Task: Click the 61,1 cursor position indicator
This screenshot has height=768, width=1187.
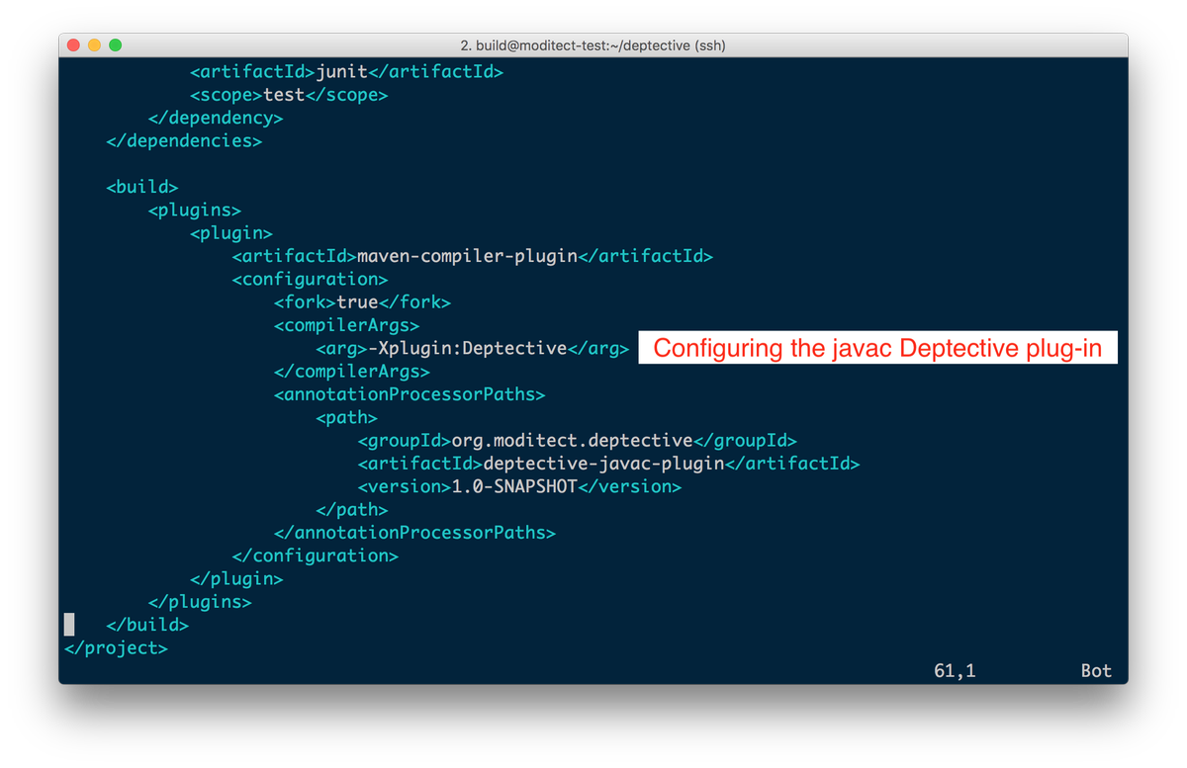Action: [x=956, y=670]
